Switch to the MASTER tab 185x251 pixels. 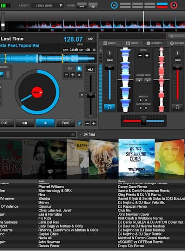pyautogui.click(x=177, y=43)
